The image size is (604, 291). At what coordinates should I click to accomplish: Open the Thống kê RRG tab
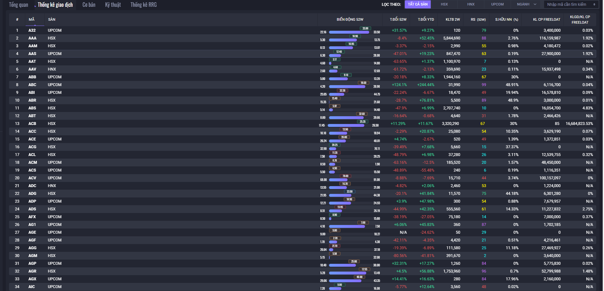pos(143,5)
